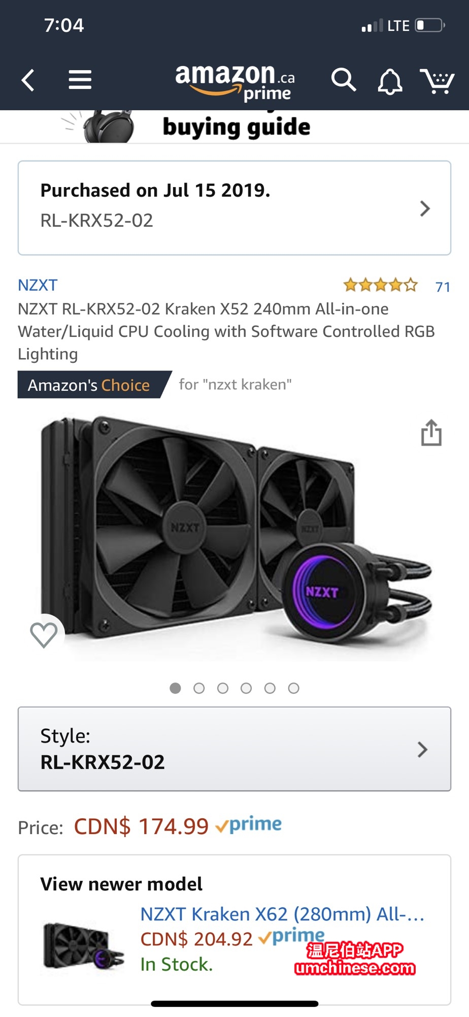Open the 71 customer reviews

(x=443, y=287)
